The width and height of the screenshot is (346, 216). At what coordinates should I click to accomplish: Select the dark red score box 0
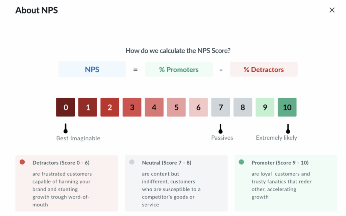click(65, 107)
